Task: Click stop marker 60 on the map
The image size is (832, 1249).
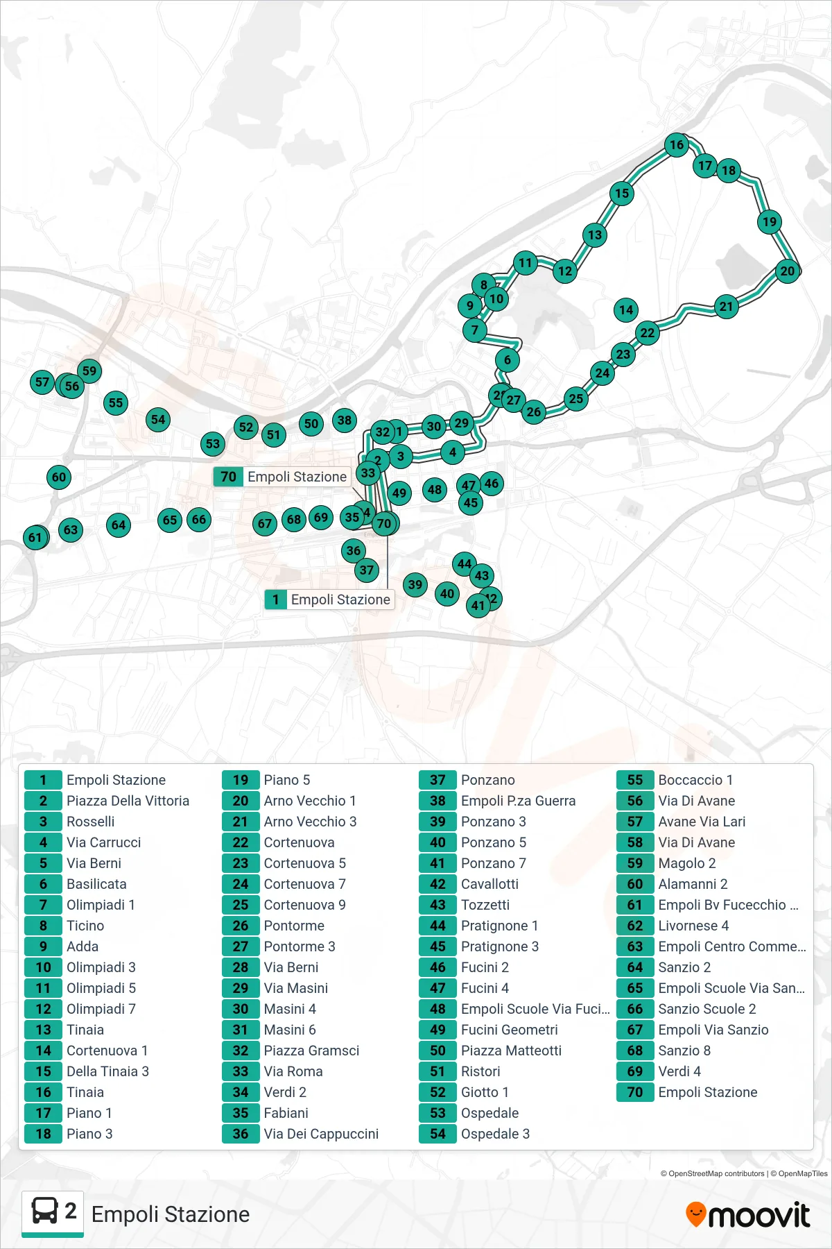Action: (x=59, y=477)
